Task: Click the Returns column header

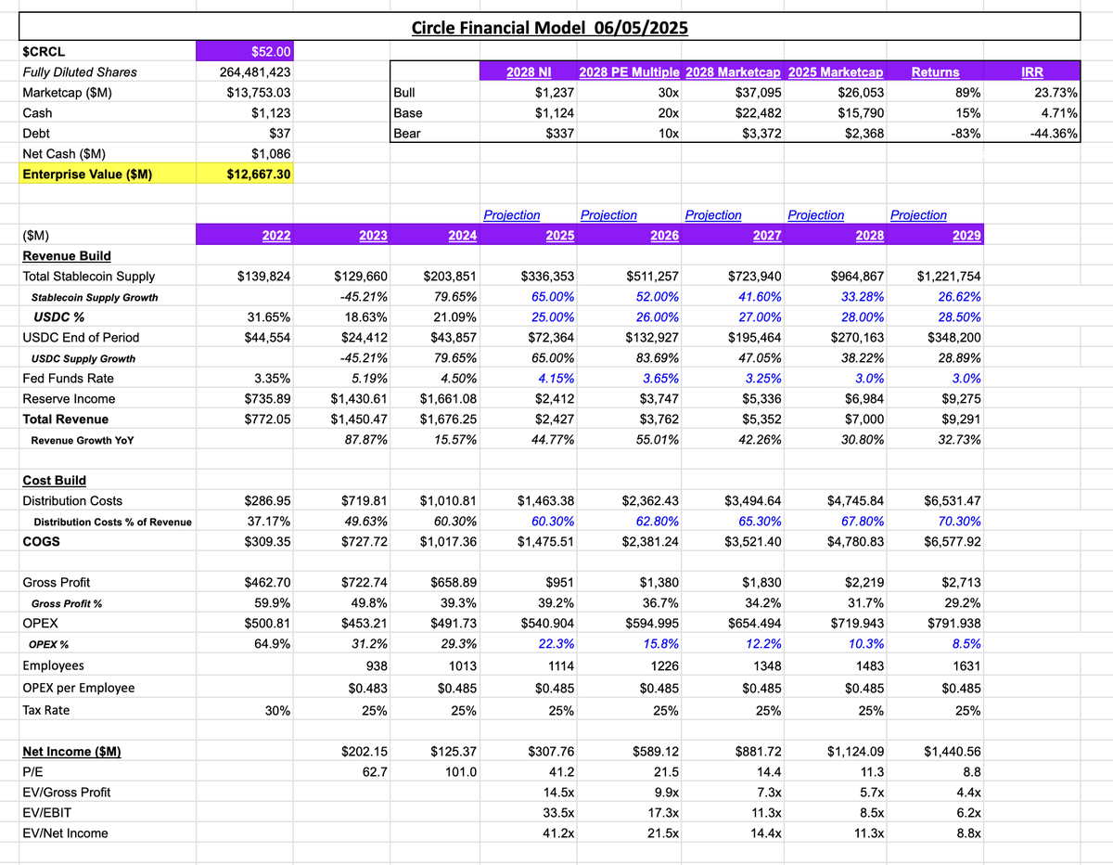Action: pyautogui.click(x=935, y=71)
